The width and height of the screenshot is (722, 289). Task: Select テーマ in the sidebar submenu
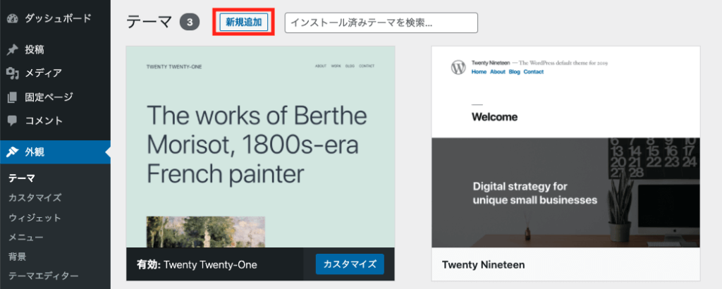point(22,178)
